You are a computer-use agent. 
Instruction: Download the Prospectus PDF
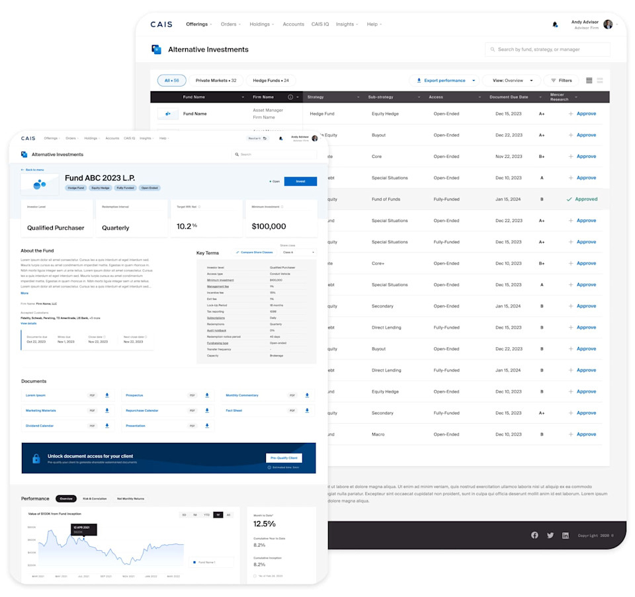[x=206, y=395]
